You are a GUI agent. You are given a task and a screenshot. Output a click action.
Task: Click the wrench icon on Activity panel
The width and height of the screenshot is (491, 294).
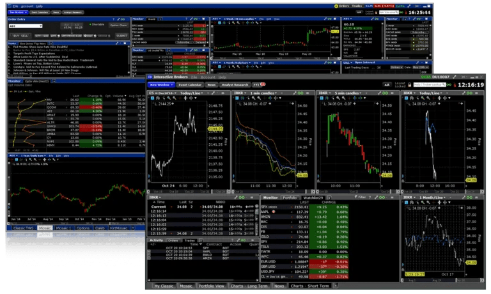238,240
